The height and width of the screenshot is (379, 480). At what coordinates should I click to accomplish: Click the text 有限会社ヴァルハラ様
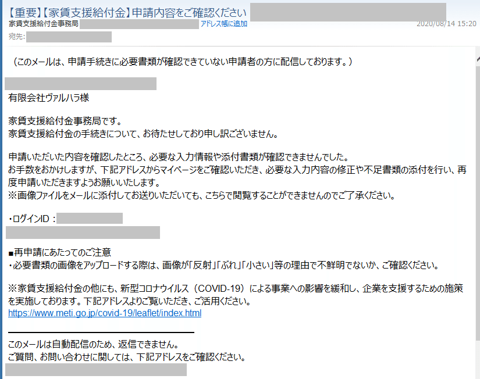point(49,98)
